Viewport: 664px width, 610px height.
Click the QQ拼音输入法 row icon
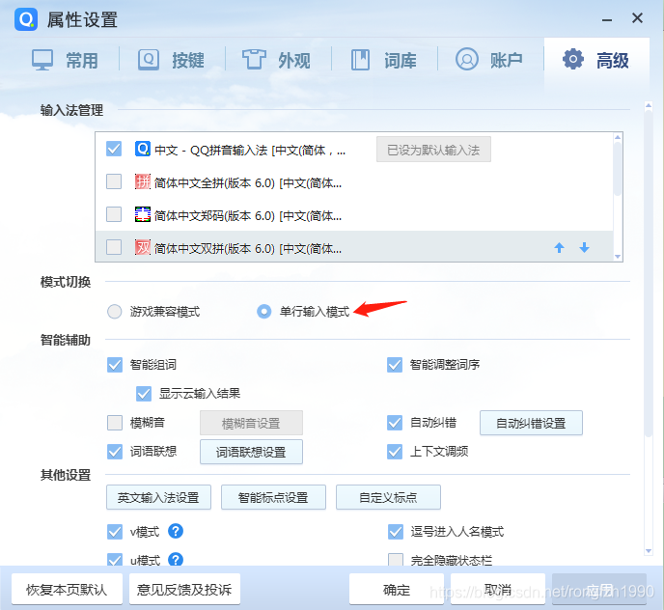coord(142,149)
